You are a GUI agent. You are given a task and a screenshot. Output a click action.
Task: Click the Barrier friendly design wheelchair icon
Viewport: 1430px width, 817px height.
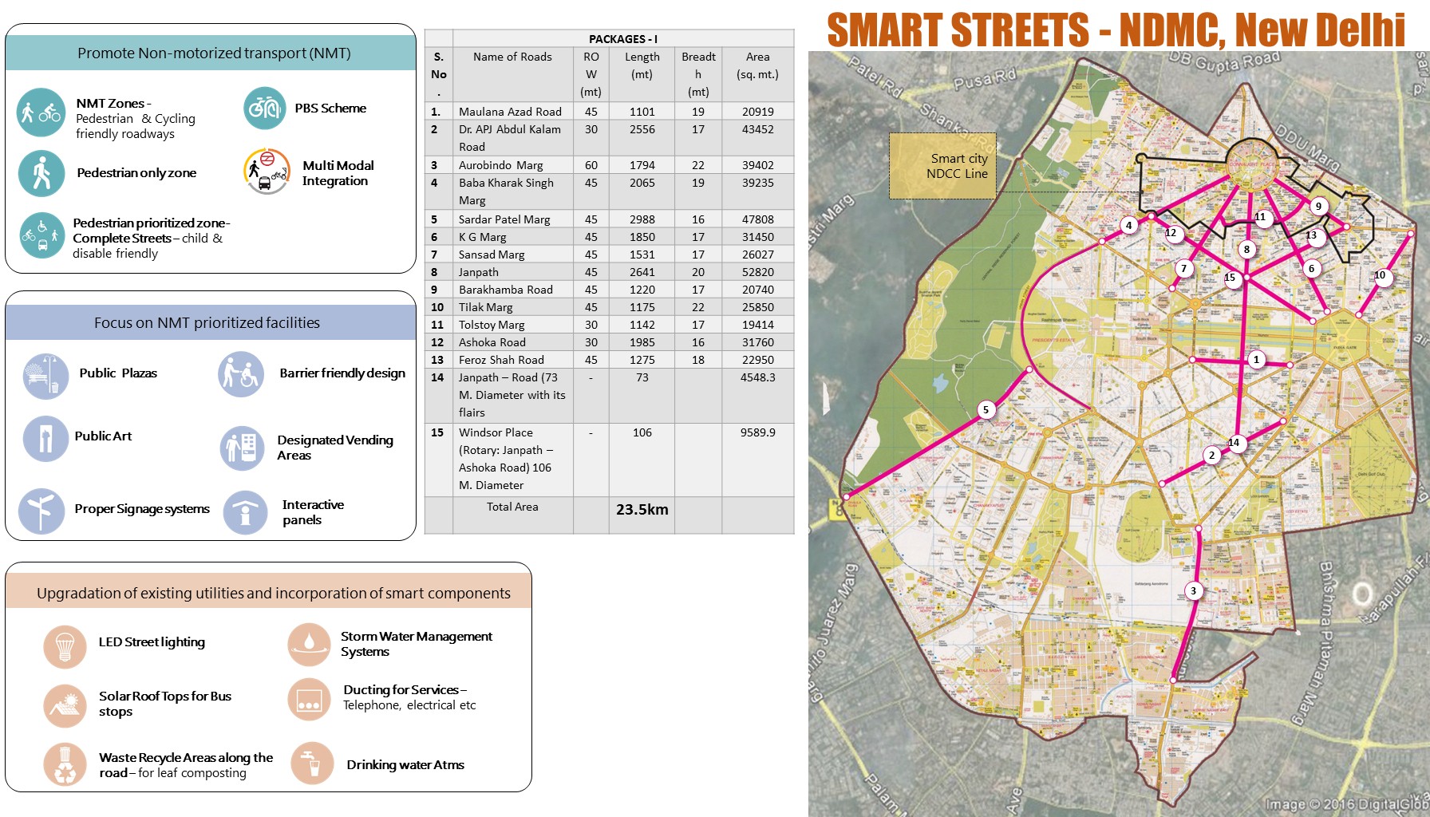[241, 374]
